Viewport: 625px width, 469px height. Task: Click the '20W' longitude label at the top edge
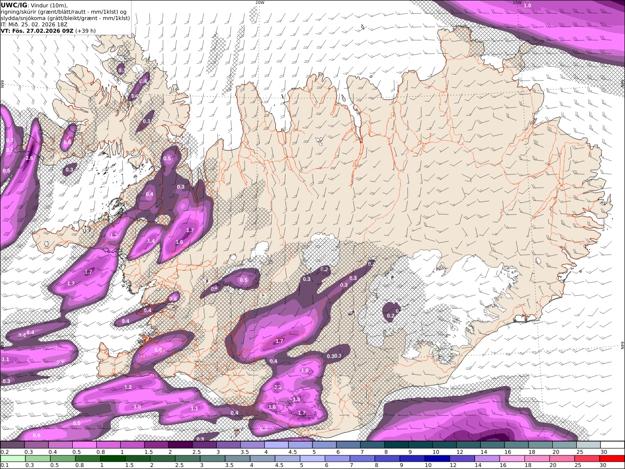(260, 2)
